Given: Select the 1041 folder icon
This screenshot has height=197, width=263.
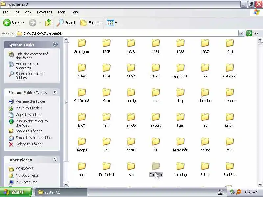Looking at the screenshot, I should (230, 43).
